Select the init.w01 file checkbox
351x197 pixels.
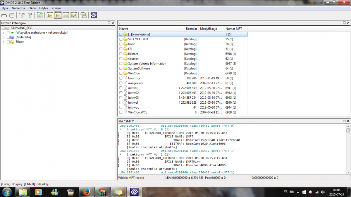pos(121,88)
